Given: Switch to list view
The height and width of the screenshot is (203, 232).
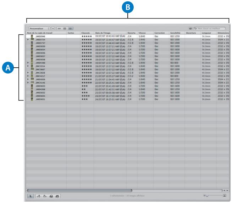Looking at the screenshot, I should [x=70, y=28].
